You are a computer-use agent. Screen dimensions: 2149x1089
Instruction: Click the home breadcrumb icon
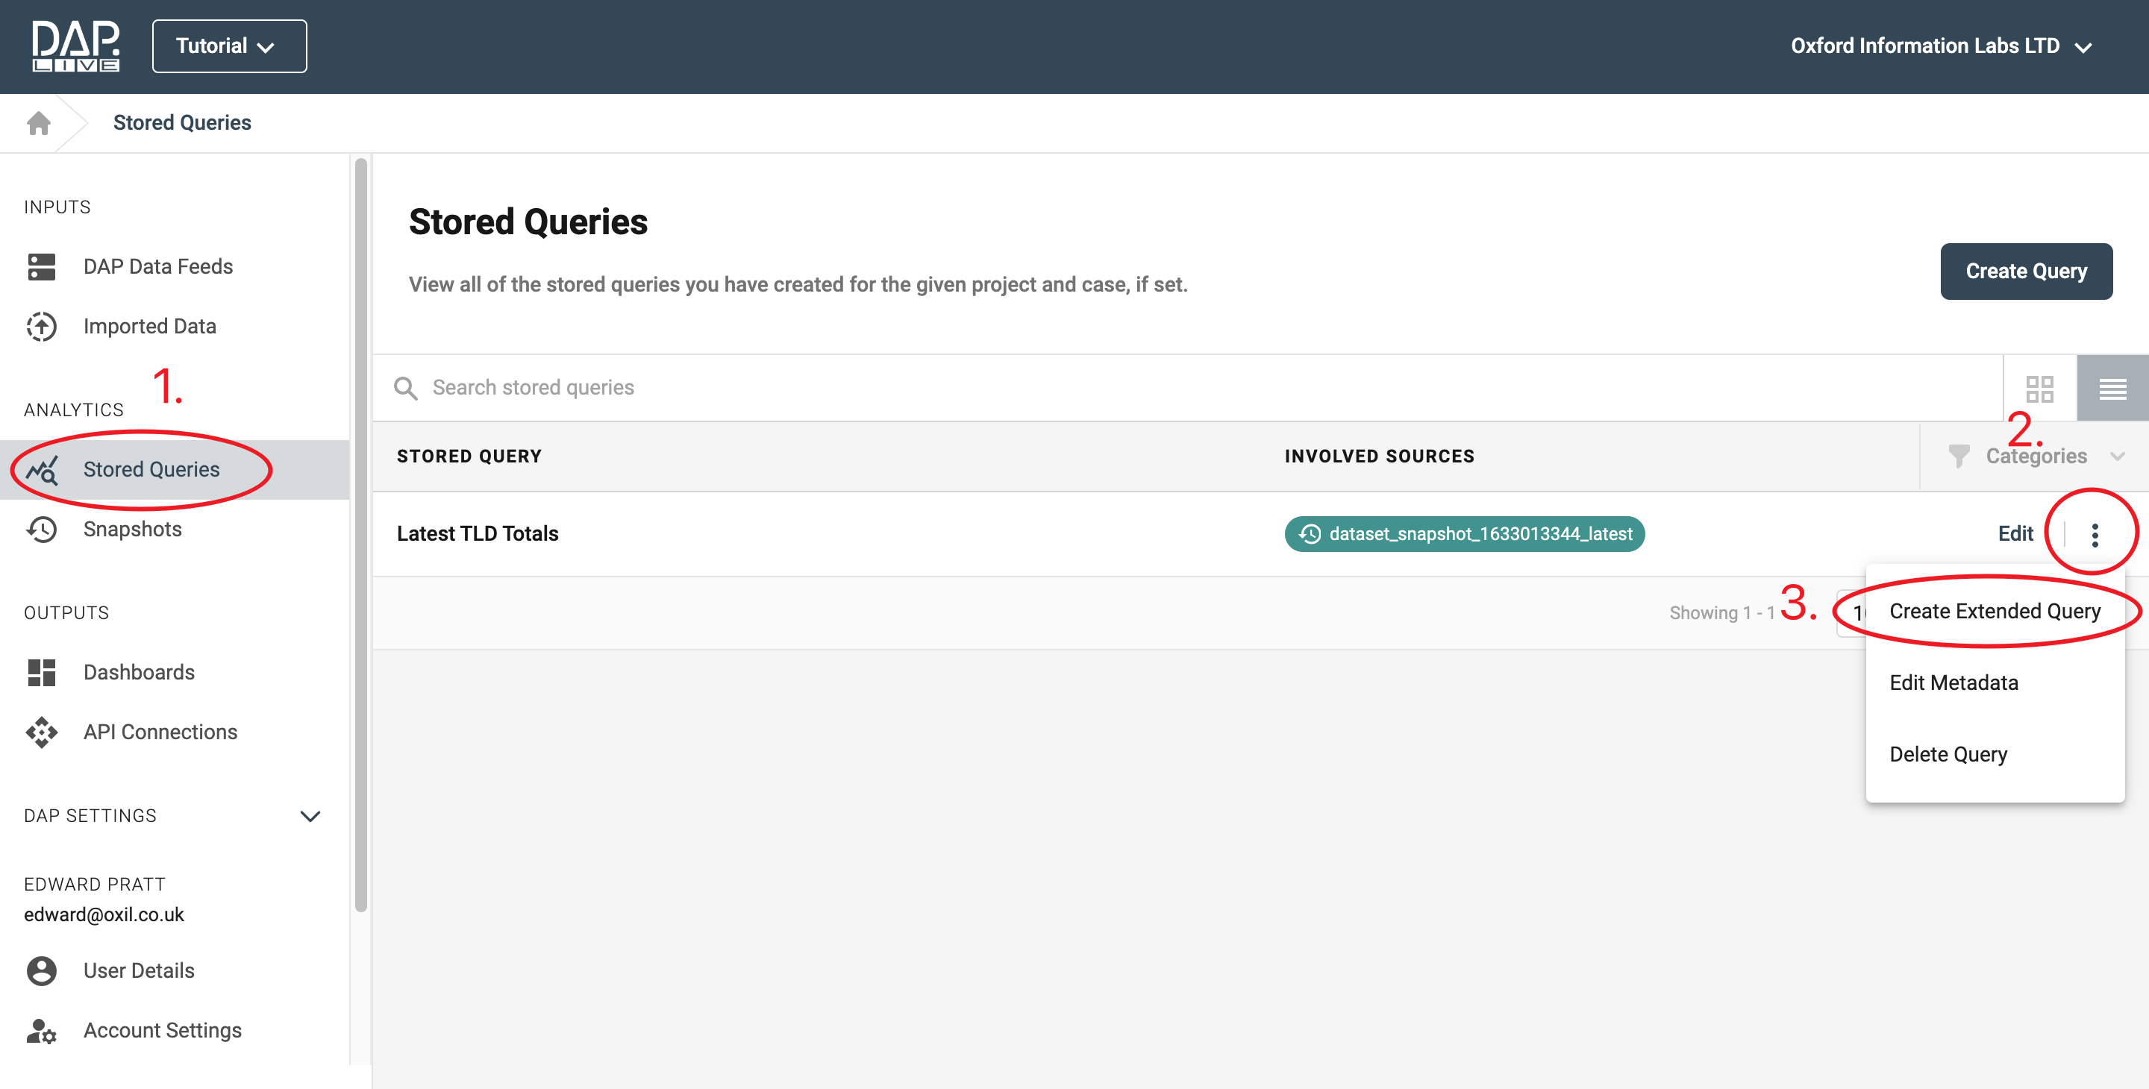point(38,122)
